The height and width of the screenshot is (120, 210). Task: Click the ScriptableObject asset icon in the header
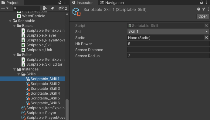point(76,12)
